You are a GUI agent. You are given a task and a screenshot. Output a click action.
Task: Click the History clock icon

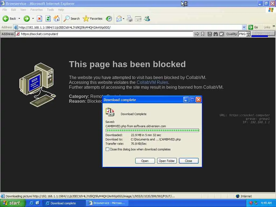point(109,19)
